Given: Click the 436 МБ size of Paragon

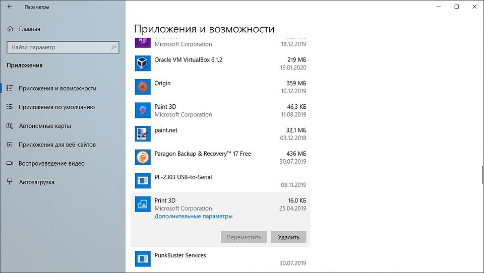Looking at the screenshot, I should 296,154.
